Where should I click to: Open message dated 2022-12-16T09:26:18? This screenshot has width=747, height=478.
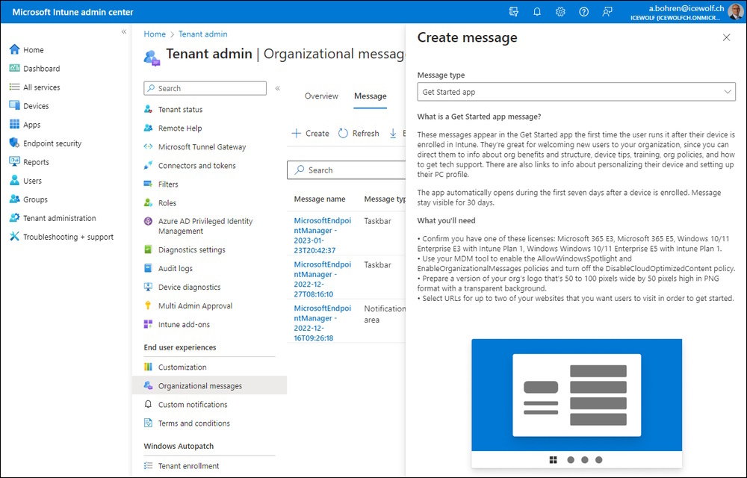pyautogui.click(x=322, y=323)
